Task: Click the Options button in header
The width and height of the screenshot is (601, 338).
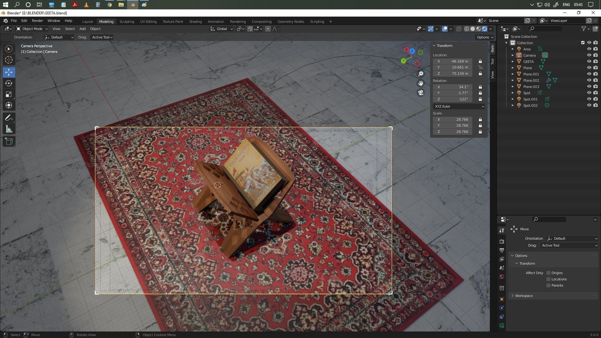Action: point(485,37)
